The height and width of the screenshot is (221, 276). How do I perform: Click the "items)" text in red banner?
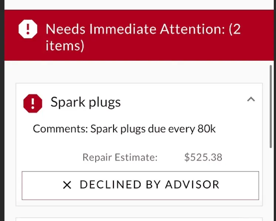(65, 45)
